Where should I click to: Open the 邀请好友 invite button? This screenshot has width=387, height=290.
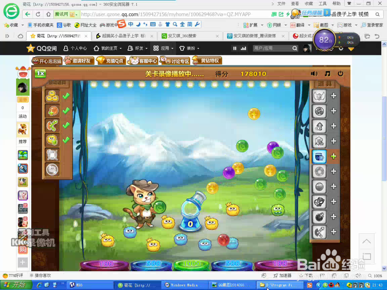coord(79,61)
